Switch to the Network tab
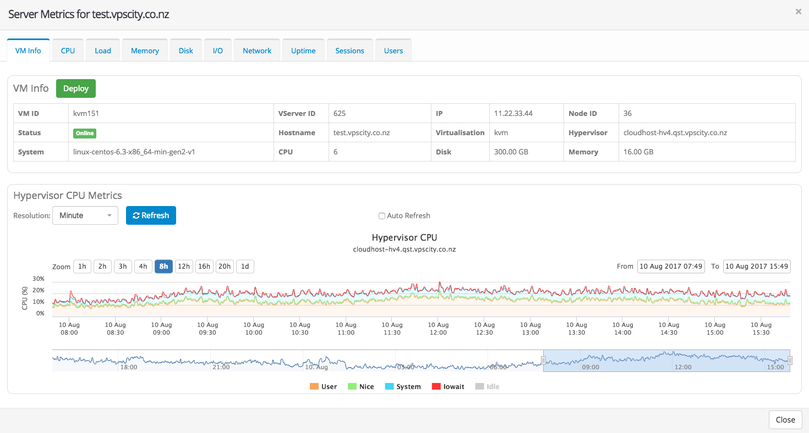 tap(257, 51)
